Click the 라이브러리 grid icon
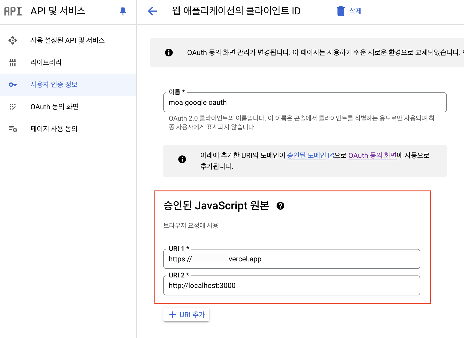 (13, 63)
